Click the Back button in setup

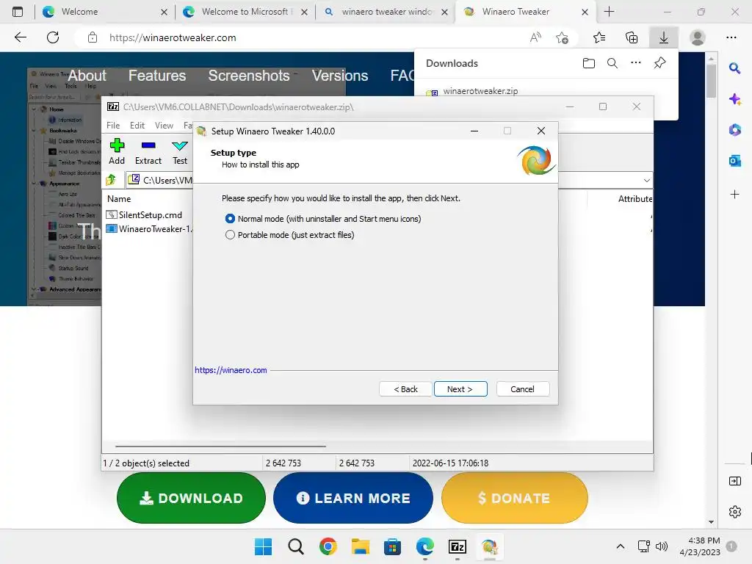405,389
